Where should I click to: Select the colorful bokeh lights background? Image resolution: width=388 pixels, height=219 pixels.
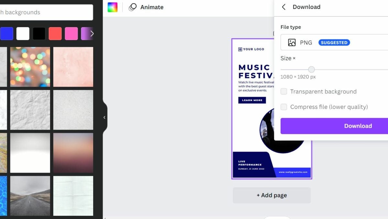point(30,67)
